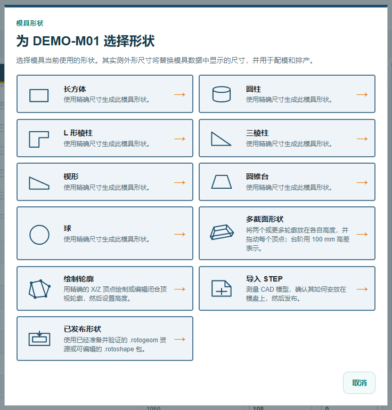Click the orange arrow on 绘制轮廓 card
This screenshot has width=392, height=410.
[179, 289]
